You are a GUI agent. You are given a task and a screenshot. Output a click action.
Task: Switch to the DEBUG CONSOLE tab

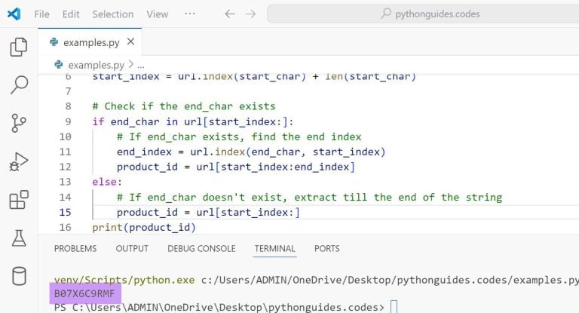(201, 248)
